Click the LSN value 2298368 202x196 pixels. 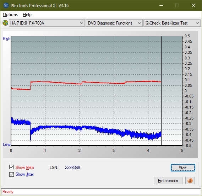(72, 168)
